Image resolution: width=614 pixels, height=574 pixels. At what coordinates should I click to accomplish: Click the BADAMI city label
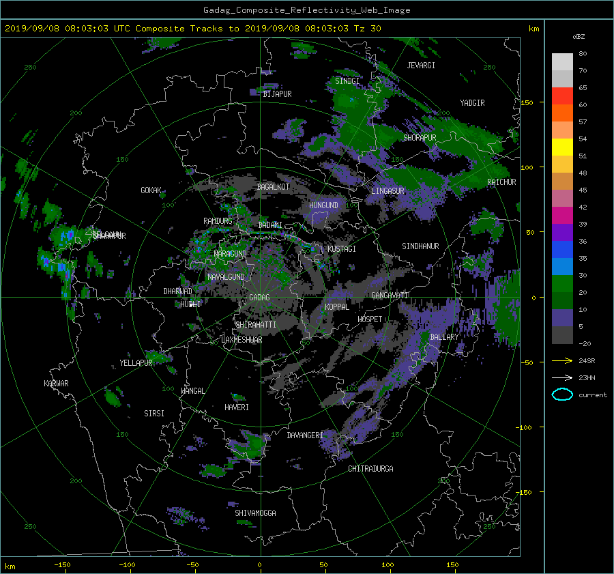click(x=270, y=225)
